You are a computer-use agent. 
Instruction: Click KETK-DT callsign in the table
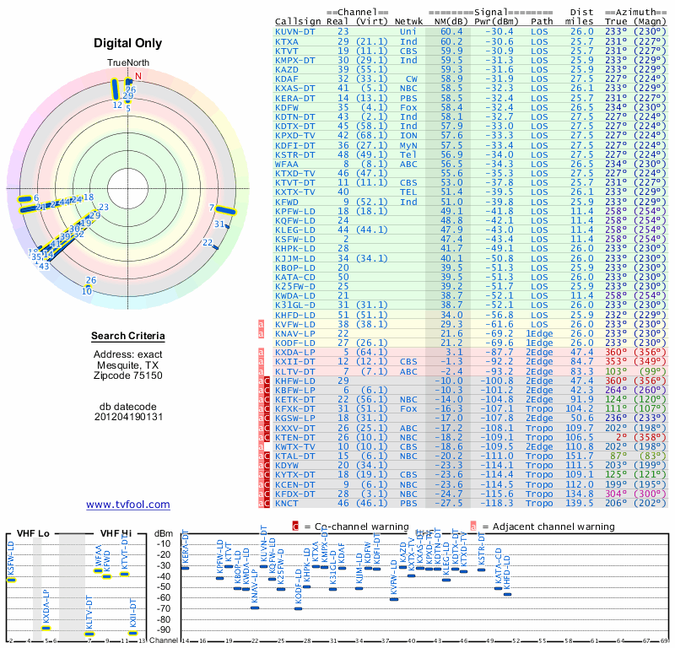click(x=294, y=400)
